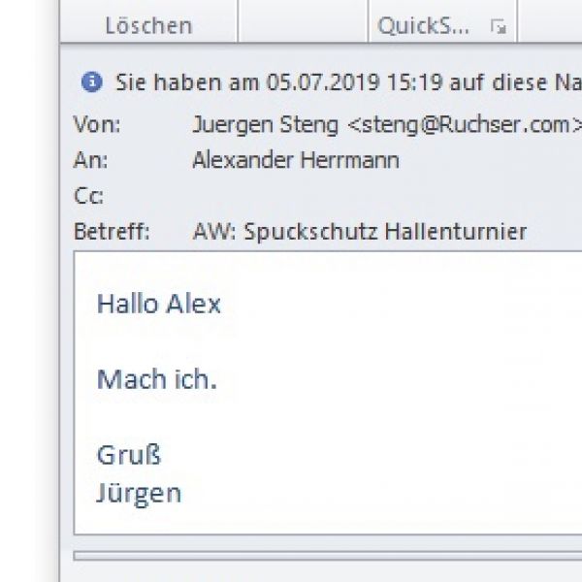Click the blue info icon in the notification bar

(x=92, y=81)
